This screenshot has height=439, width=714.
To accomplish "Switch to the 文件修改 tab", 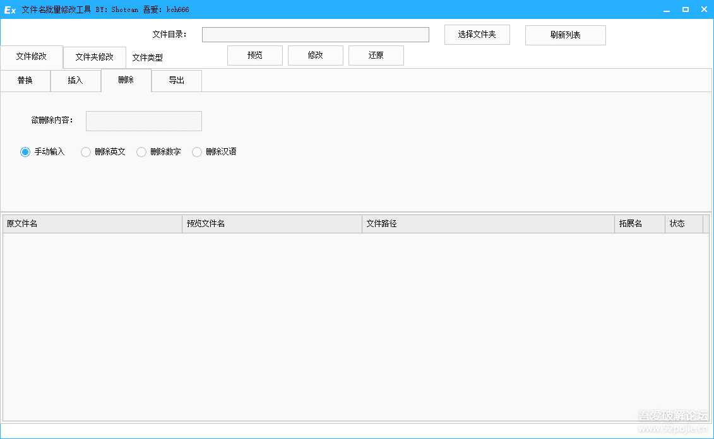I will pyautogui.click(x=32, y=57).
